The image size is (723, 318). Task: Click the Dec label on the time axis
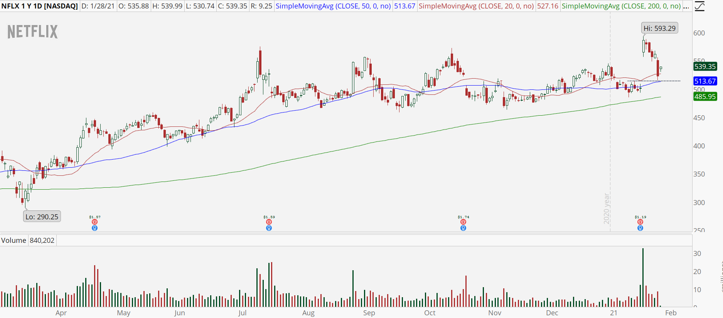click(x=552, y=313)
